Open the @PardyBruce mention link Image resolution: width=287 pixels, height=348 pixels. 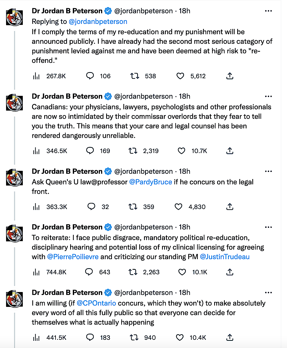(x=151, y=182)
